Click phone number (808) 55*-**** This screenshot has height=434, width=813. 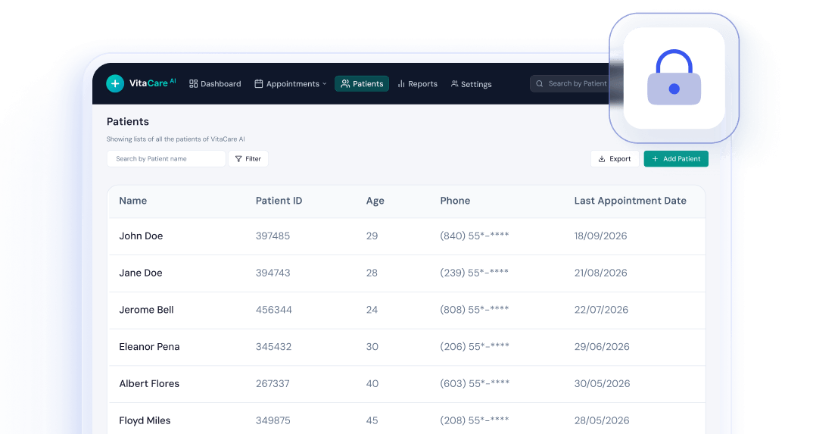pos(475,310)
